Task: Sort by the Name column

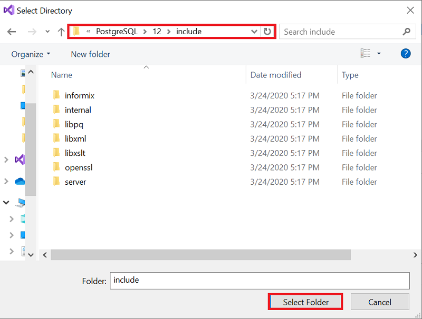Action: [62, 75]
